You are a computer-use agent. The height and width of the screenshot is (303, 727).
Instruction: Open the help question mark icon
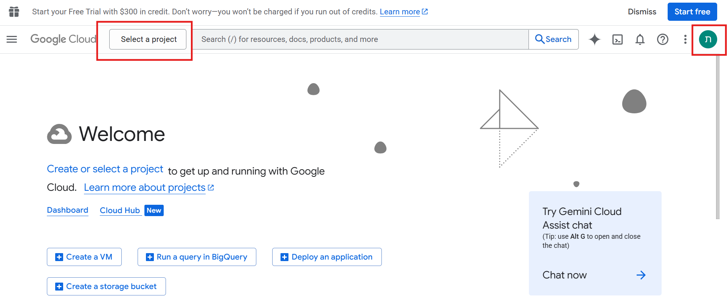coord(662,39)
